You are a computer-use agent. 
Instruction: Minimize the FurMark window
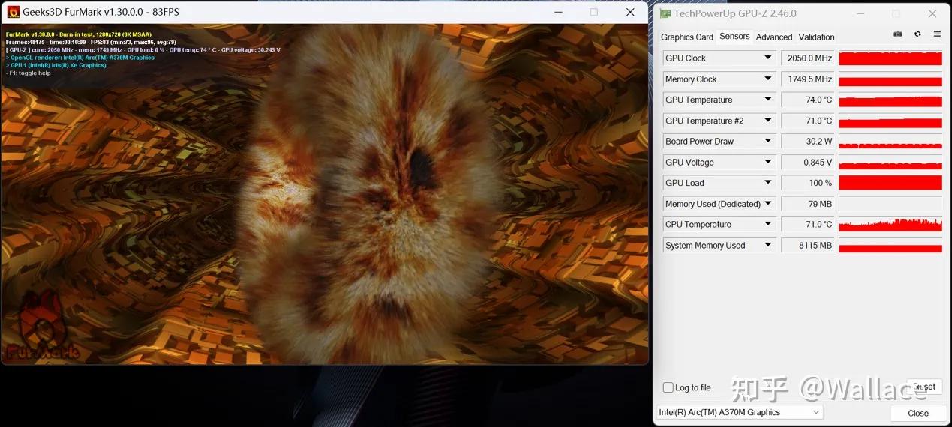click(558, 12)
